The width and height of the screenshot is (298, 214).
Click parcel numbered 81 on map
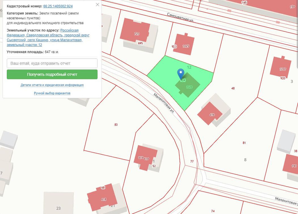(244, 143)
